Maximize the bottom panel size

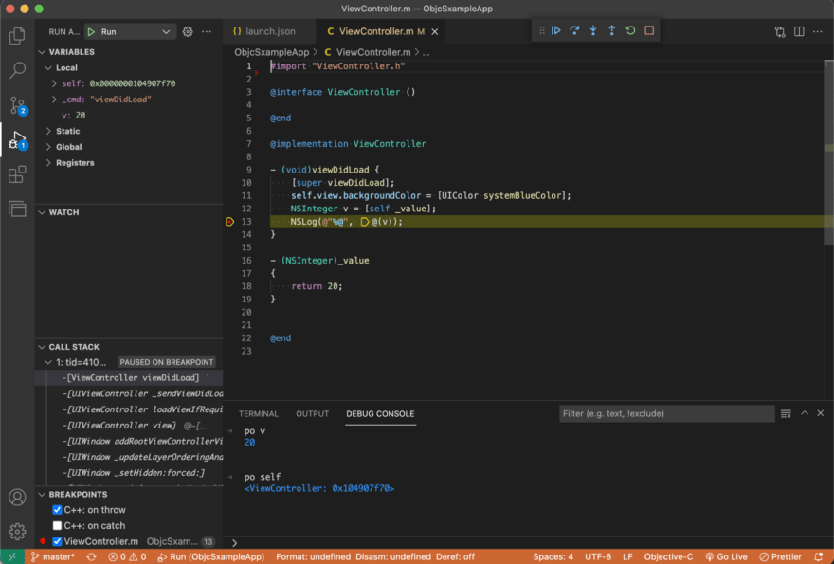point(805,413)
